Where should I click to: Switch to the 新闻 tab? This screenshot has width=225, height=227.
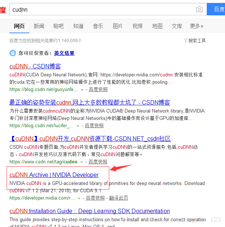(39, 26)
